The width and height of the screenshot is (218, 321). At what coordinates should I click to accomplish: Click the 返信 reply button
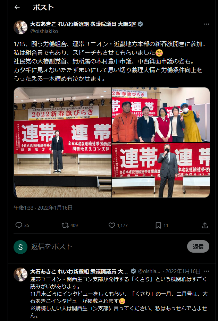pos(198,246)
